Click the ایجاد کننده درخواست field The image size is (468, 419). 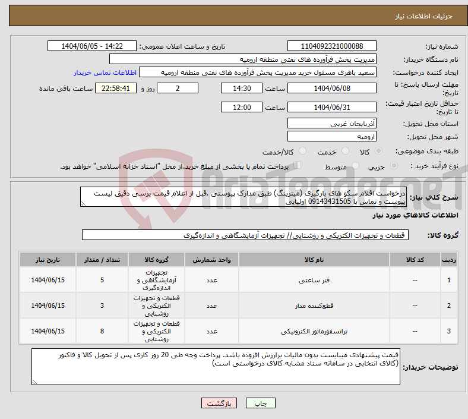click(x=258, y=73)
